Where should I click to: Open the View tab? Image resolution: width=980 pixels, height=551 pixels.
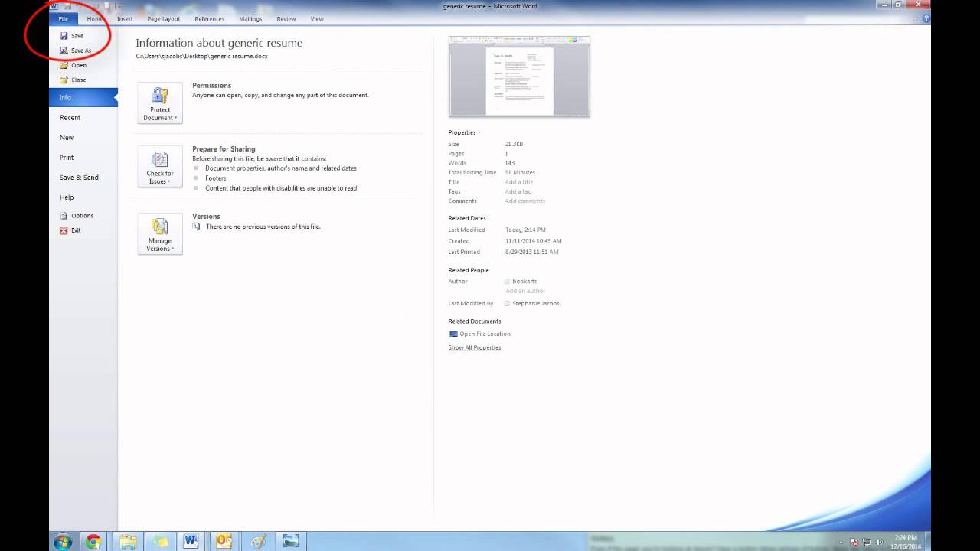point(317,18)
